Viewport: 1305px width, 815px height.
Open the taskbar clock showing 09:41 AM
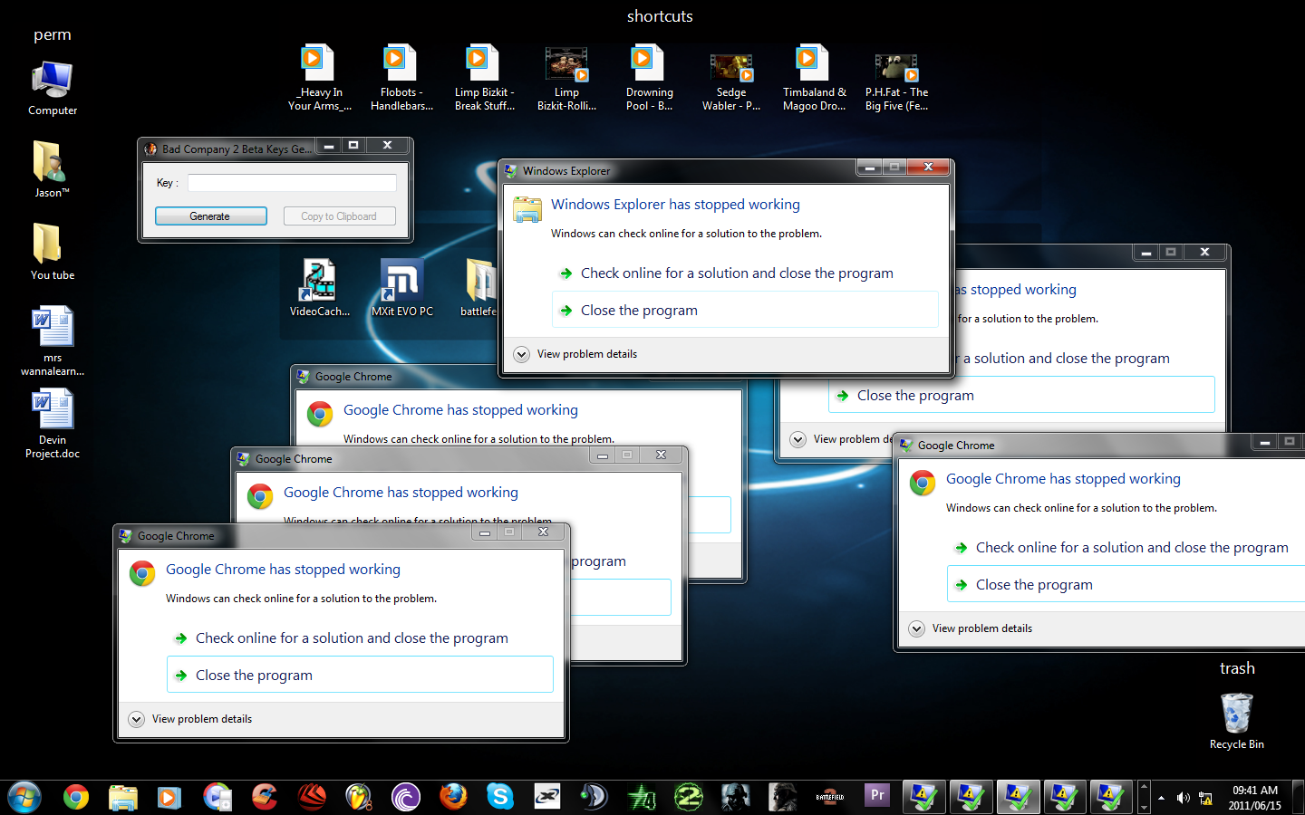tap(1254, 798)
